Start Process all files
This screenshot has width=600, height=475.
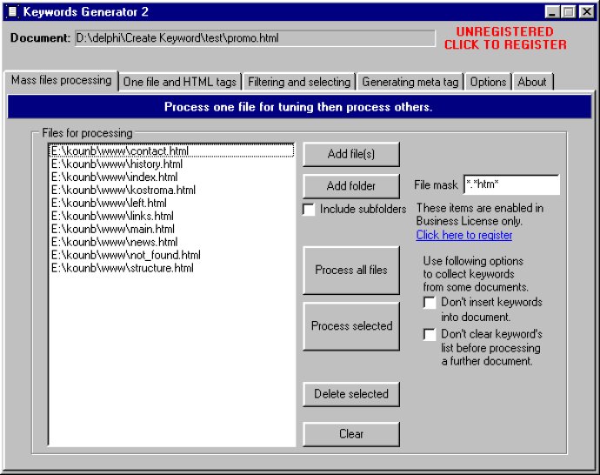click(x=351, y=271)
